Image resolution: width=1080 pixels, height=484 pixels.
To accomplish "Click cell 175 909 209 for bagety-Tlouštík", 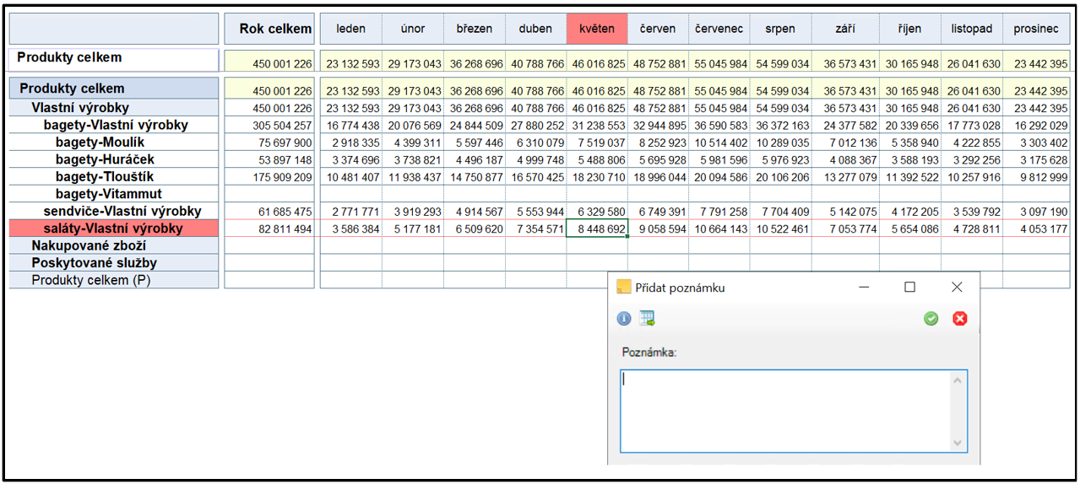I will (x=269, y=177).
